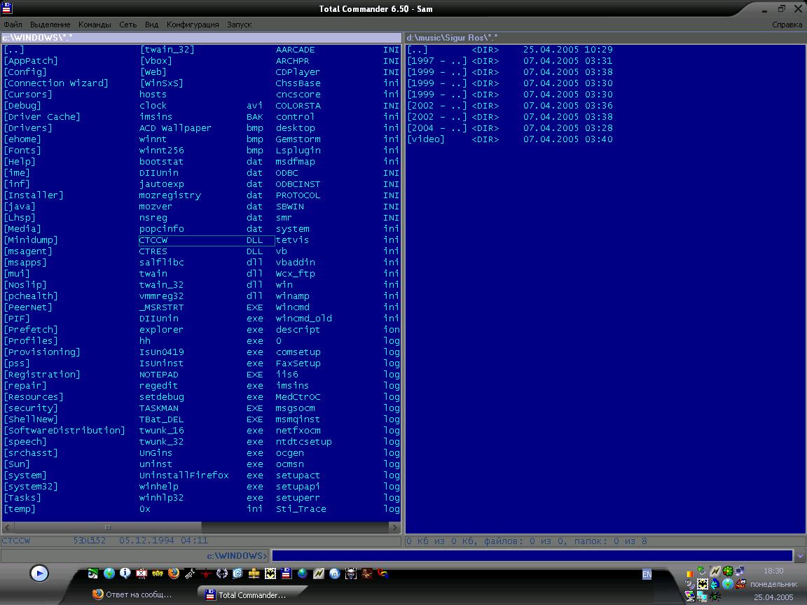Open the blue refresh arrows quick launch icon

tap(237, 573)
